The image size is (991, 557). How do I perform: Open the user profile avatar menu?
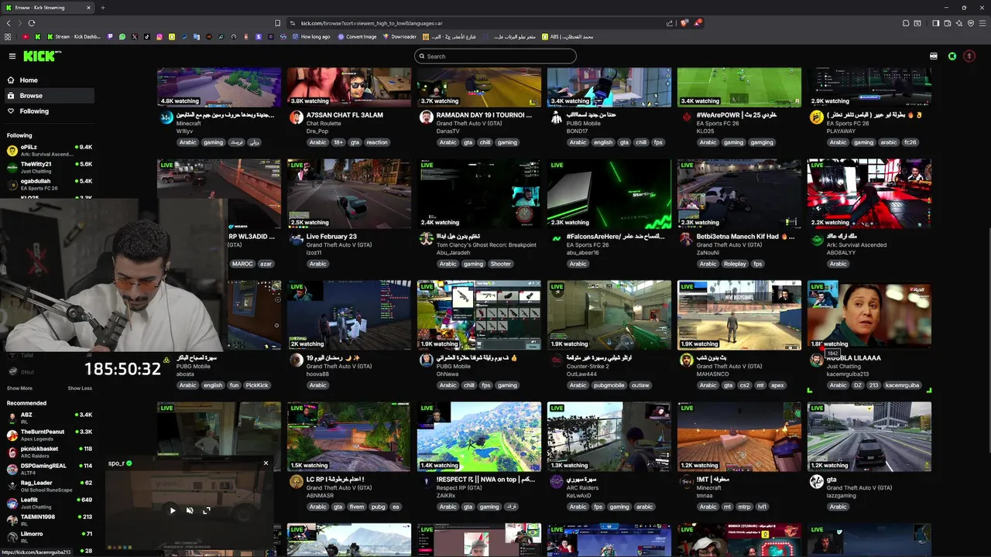[969, 56]
